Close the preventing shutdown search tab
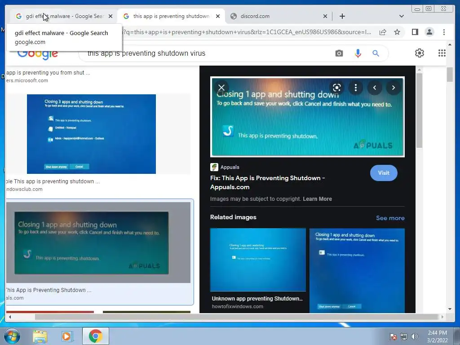The image size is (460, 345). (x=218, y=16)
